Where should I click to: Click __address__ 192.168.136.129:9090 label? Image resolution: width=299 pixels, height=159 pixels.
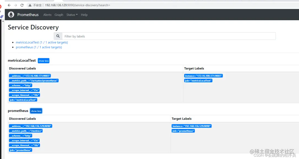pyautogui.click(x=30, y=126)
